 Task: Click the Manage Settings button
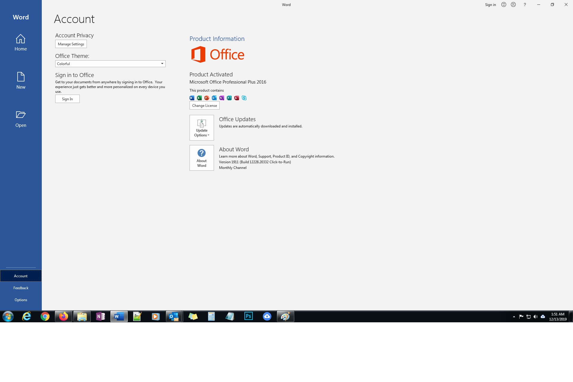(x=71, y=44)
